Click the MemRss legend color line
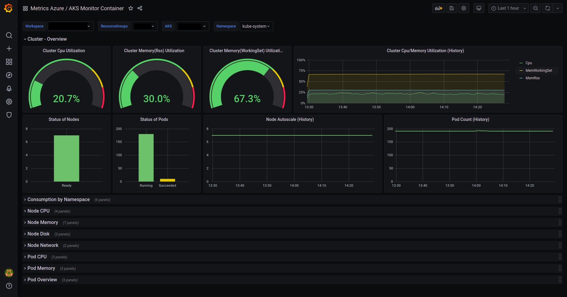 pos(521,78)
